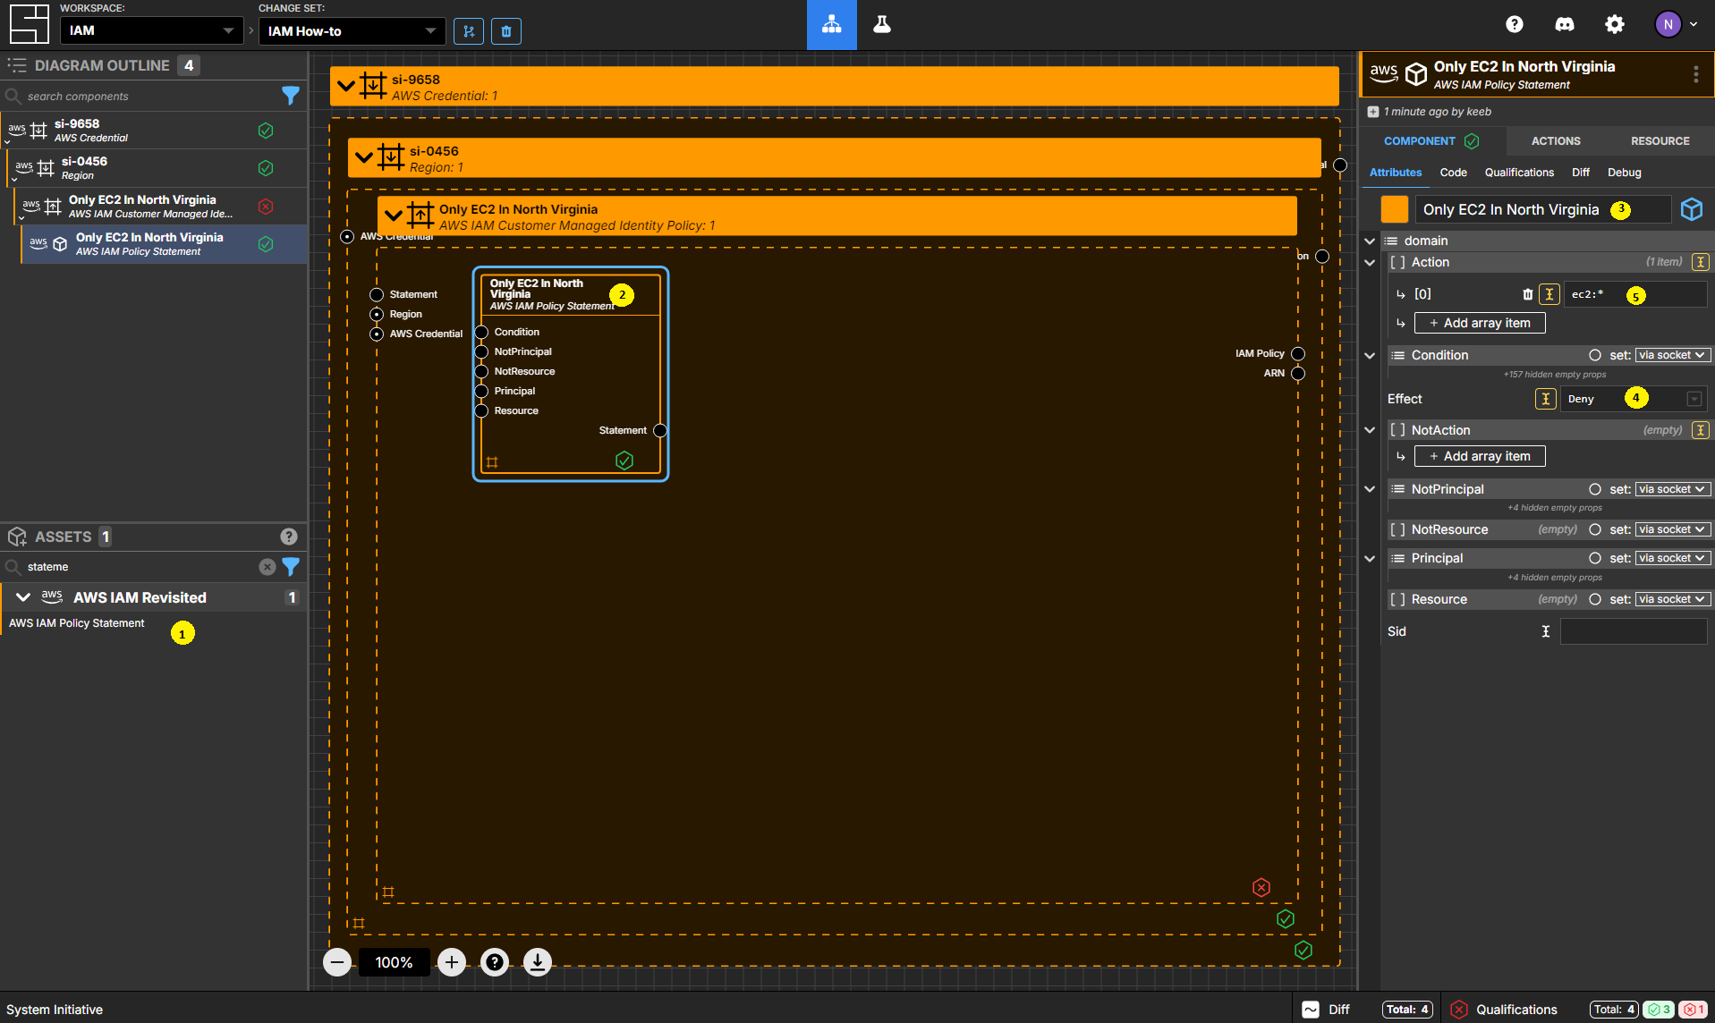Click Add array item under Action

[x=1480, y=323]
